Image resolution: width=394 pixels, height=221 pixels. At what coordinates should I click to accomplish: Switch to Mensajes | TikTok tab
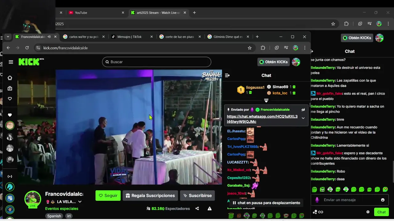[132, 37]
